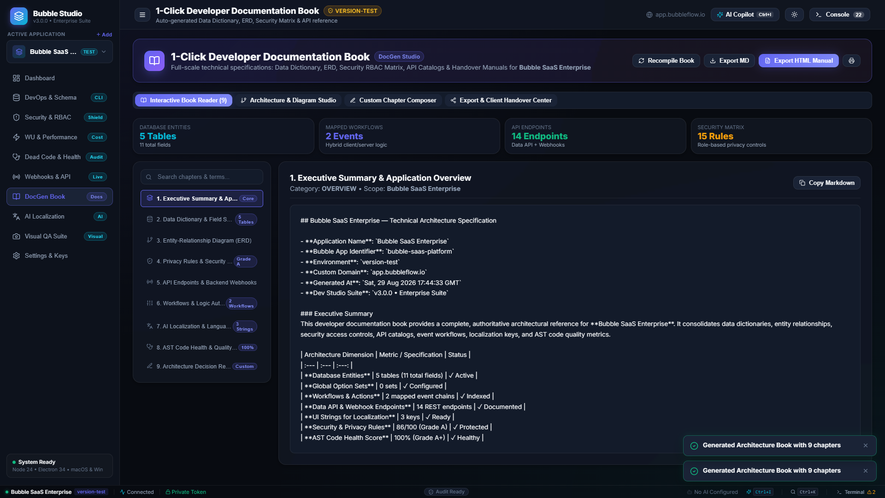Screen dimensions: 885x498
Task: Open AI Copilot
Action: [745, 15]
